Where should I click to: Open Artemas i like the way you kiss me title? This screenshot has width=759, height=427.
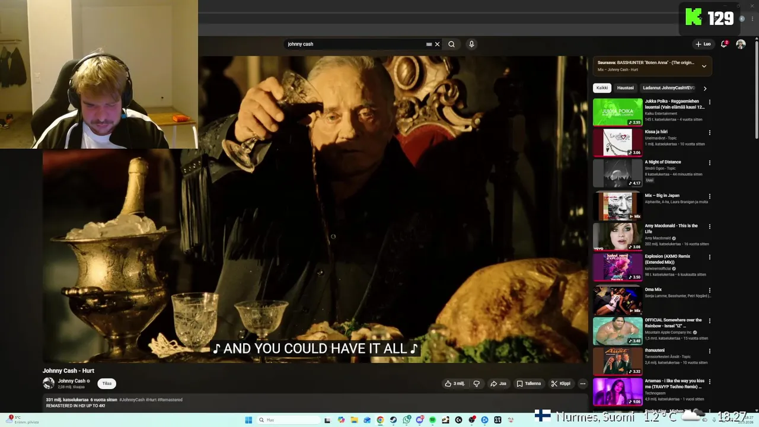point(675,384)
